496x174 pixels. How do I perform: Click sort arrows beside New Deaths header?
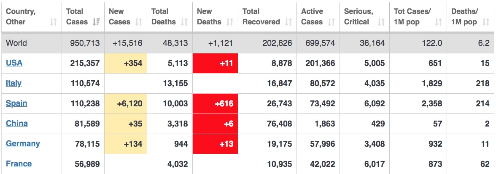point(230,22)
